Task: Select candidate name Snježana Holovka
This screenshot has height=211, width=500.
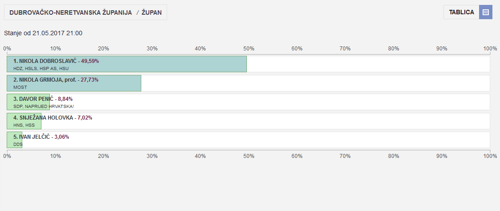Action: pos(46,118)
